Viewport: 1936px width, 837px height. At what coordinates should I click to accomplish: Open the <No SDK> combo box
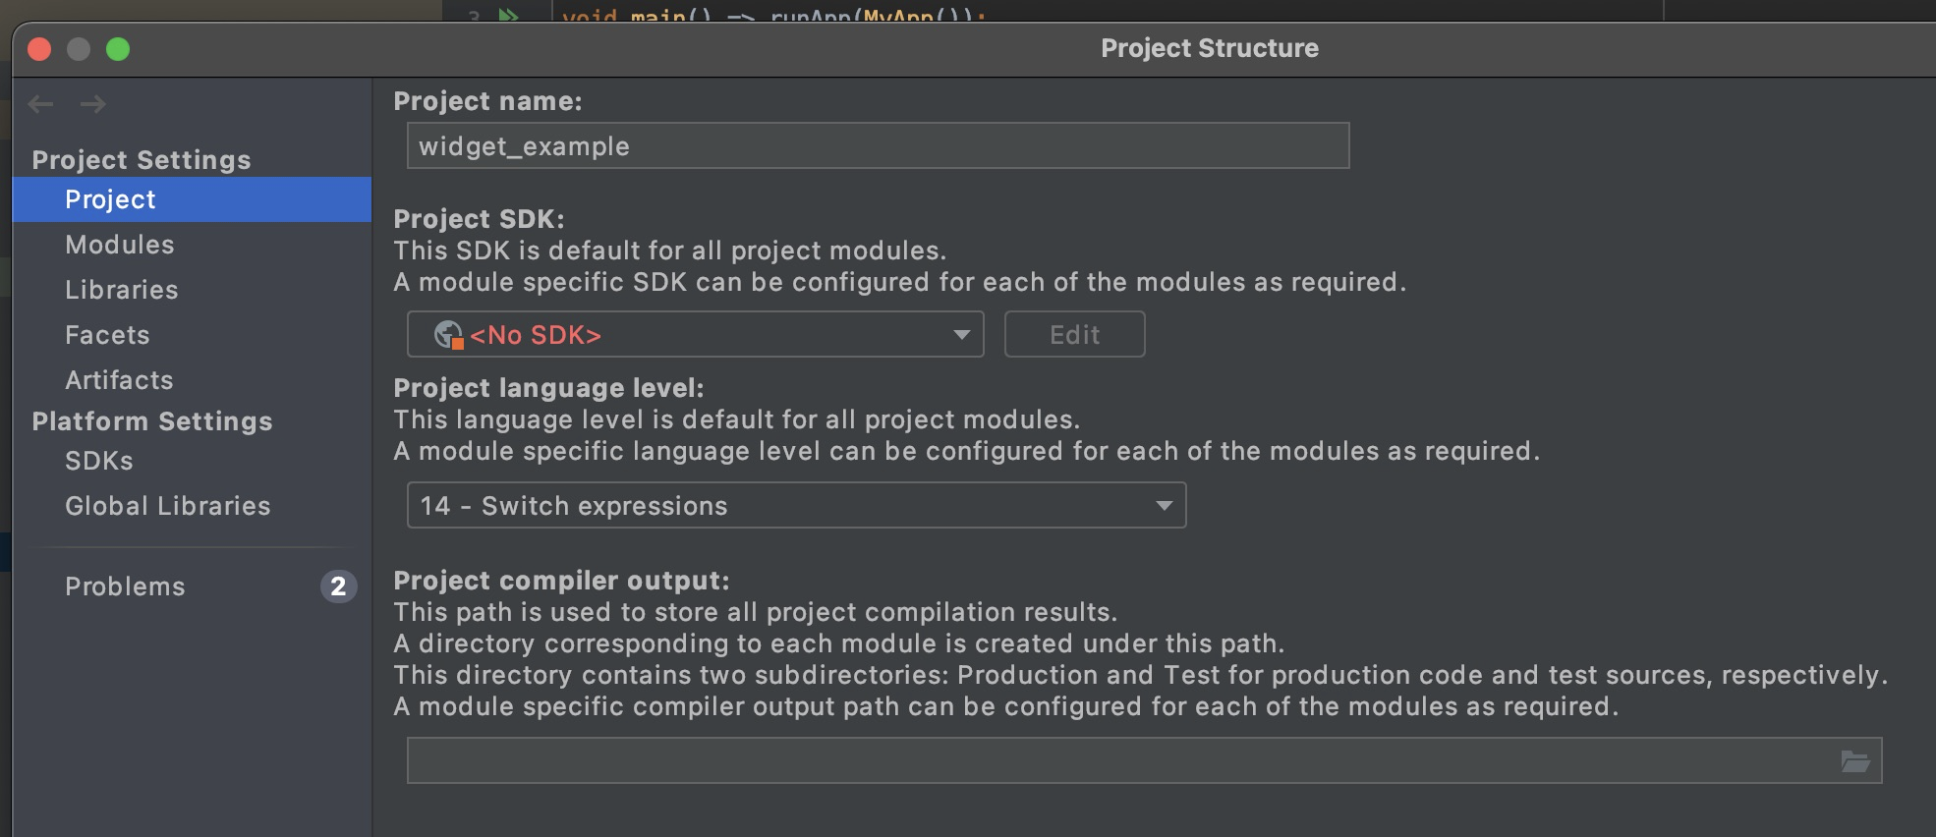tap(695, 334)
